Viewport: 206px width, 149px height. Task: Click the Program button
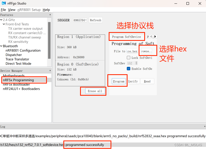coord(119,81)
